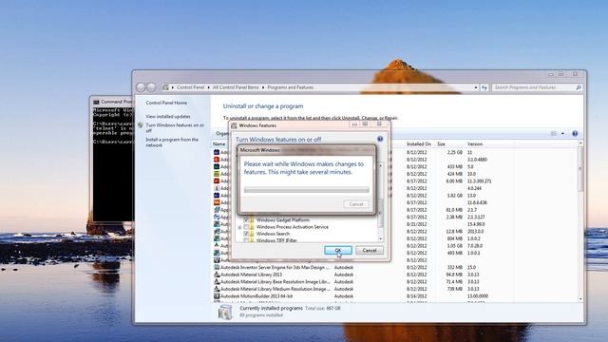Click shield icon beside Turn Windows features link

(141, 125)
